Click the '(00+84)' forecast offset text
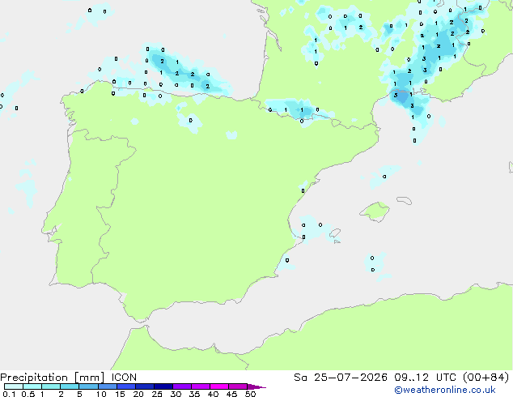The width and height of the screenshot is (513, 397). click(x=485, y=378)
